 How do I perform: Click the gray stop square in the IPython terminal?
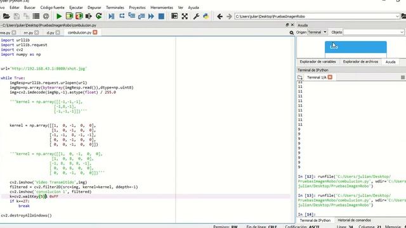coord(403,77)
